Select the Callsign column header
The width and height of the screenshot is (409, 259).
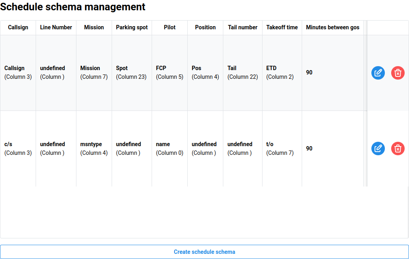pos(18,27)
